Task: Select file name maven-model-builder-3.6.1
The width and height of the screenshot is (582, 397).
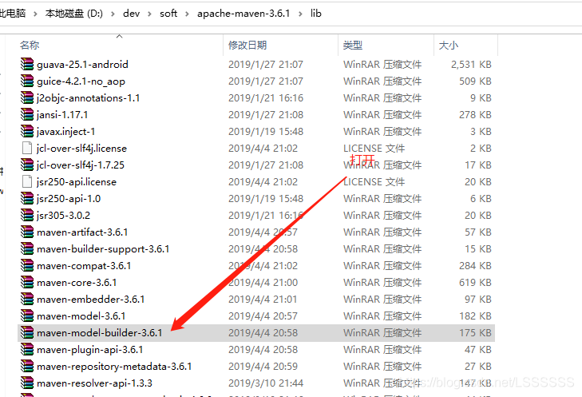Action: tap(100, 333)
